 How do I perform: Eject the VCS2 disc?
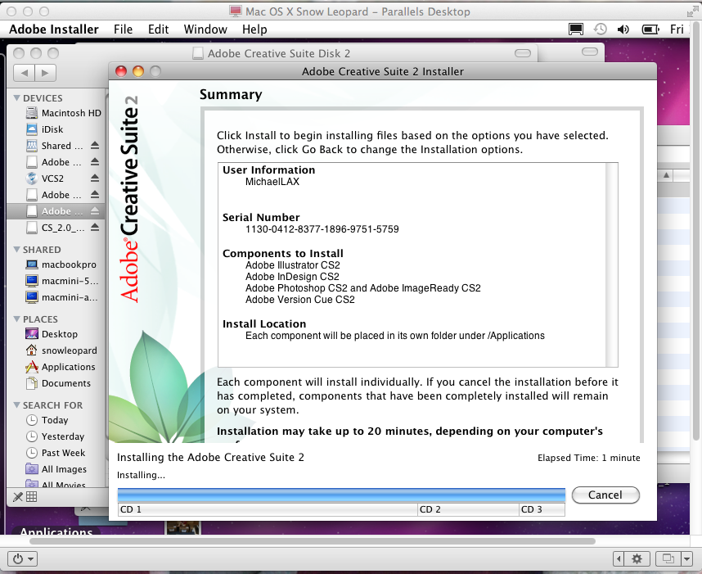[94, 179]
